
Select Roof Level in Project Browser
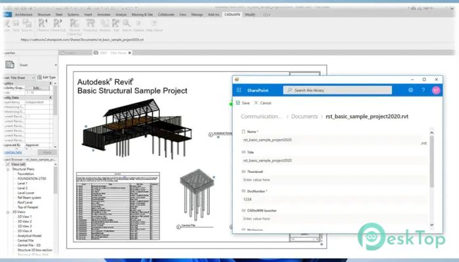(x=25, y=202)
